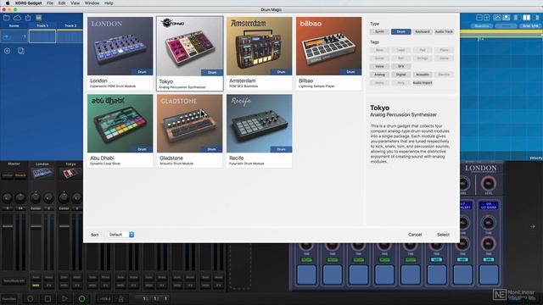
Task: Click the tempo display field
Action: 104,299
